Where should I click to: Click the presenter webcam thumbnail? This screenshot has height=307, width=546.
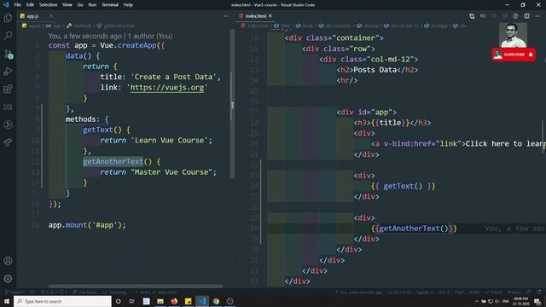pyautogui.click(x=513, y=35)
